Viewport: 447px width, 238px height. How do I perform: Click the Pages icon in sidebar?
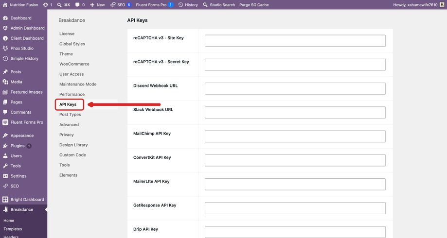pyautogui.click(x=5, y=102)
